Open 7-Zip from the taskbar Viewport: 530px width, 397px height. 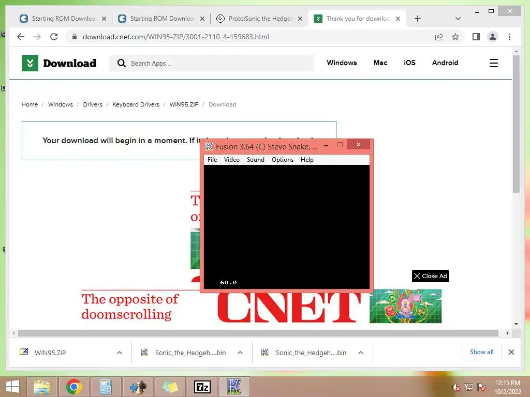click(202, 387)
